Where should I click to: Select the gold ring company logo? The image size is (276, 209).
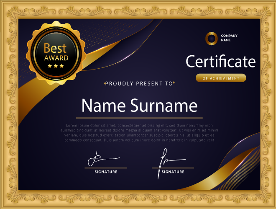212,38
